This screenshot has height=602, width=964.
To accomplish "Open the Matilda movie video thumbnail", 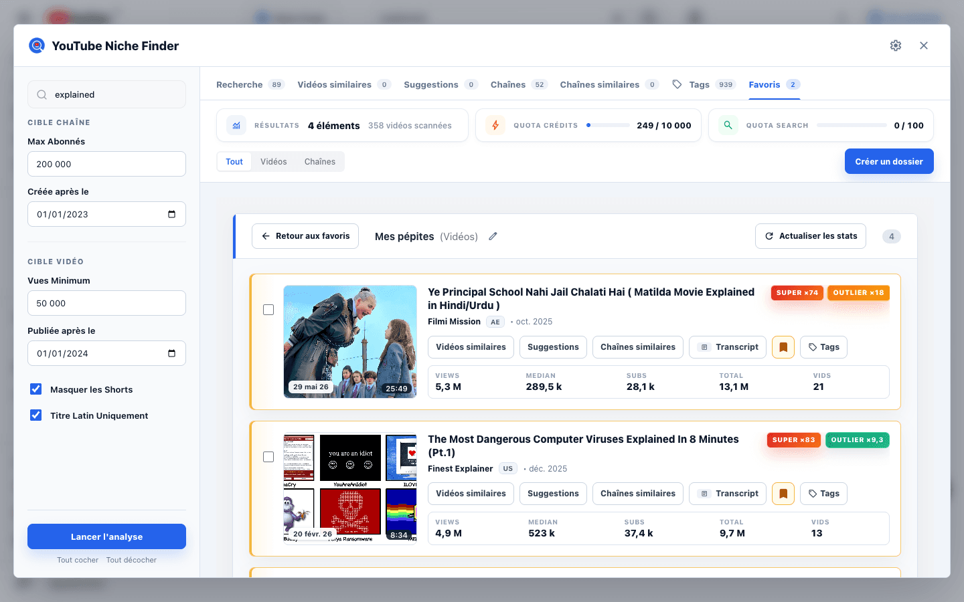I will [350, 342].
